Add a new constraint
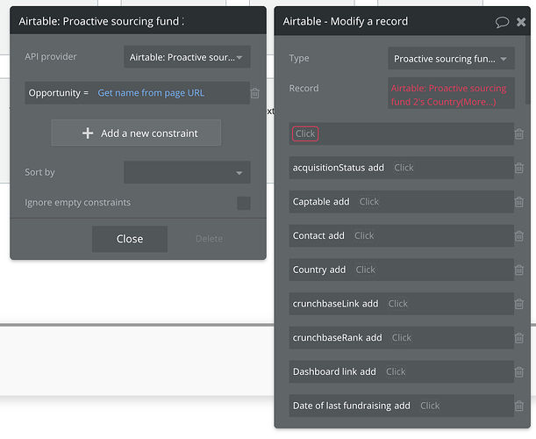The height and width of the screenshot is (439, 536). (x=136, y=133)
